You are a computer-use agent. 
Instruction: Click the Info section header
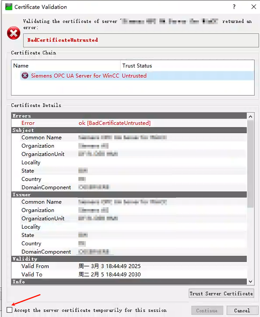tap(129, 282)
